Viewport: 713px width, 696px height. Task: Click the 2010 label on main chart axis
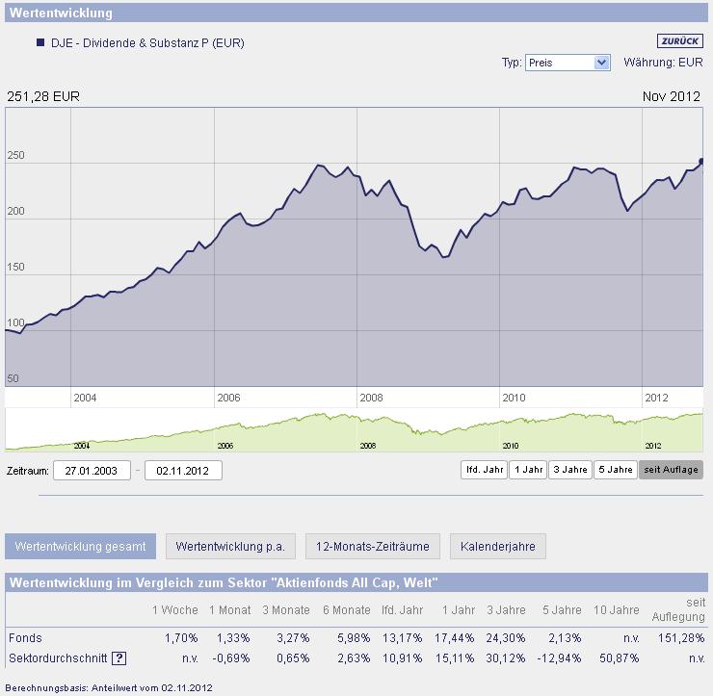[x=514, y=398]
